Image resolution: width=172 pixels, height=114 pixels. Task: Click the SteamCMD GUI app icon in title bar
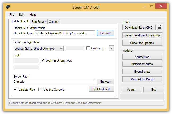pos(8,7)
